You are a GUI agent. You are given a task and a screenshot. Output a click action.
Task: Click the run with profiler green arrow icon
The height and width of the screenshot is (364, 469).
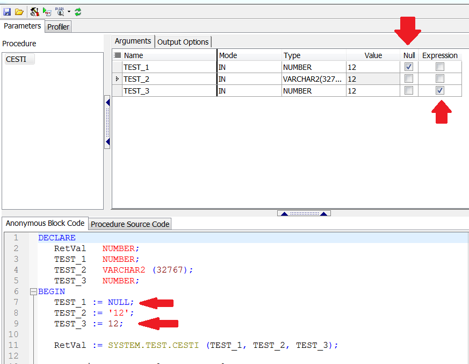pyautogui.click(x=47, y=11)
